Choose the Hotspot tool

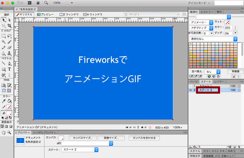(x=4, y=85)
